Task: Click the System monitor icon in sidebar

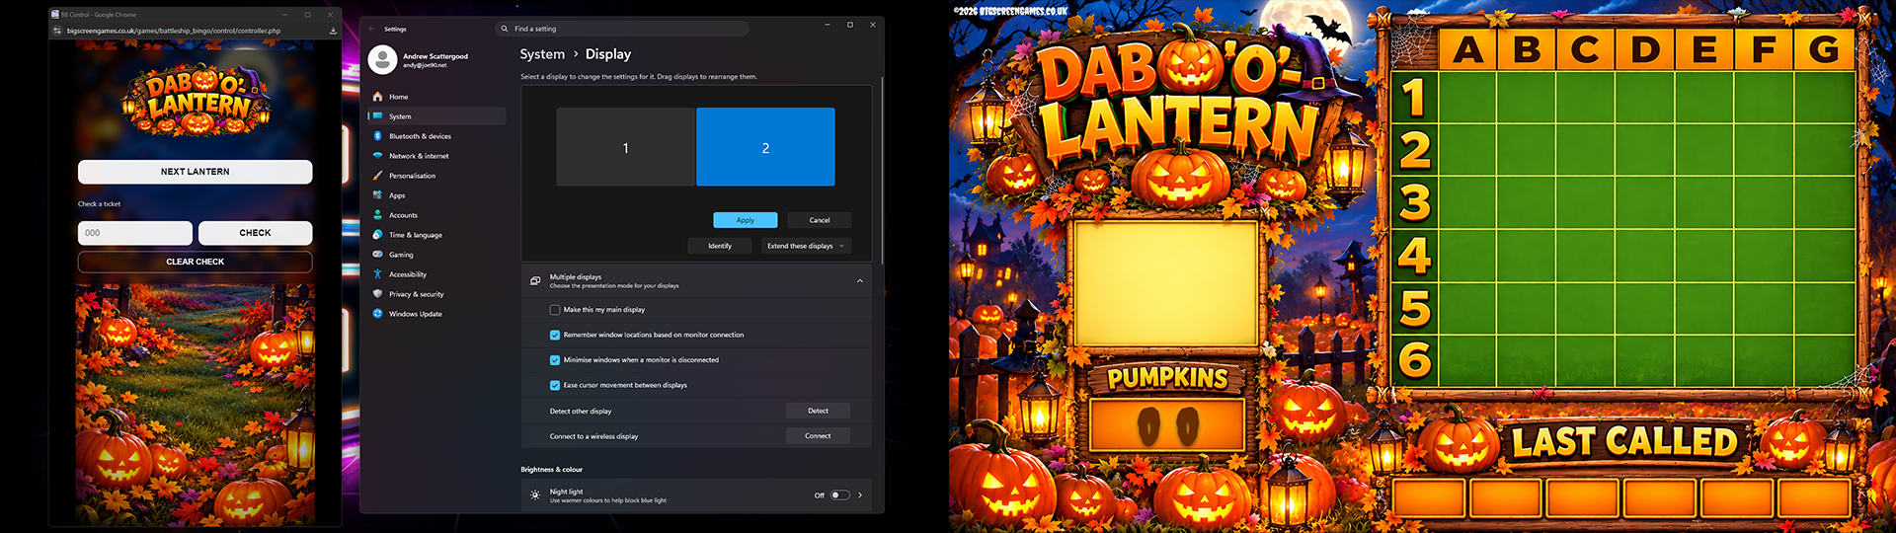Action: pyautogui.click(x=377, y=116)
